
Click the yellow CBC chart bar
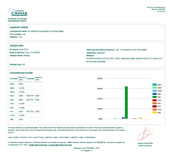(x=141, y=118)
